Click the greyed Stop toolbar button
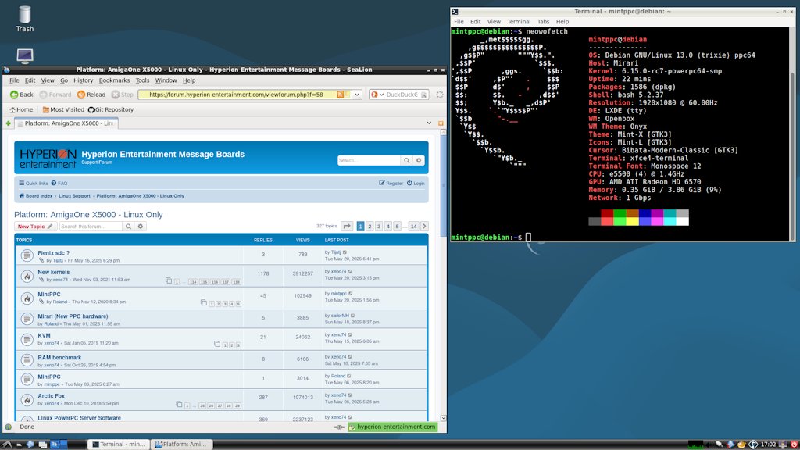Screen dimensions: 800x450 click(123, 95)
